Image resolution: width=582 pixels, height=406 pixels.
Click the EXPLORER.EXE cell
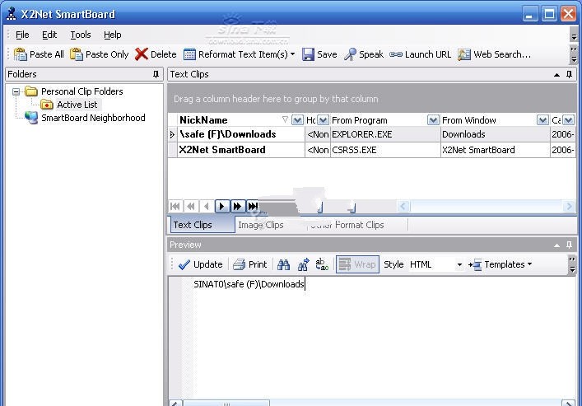(385, 134)
